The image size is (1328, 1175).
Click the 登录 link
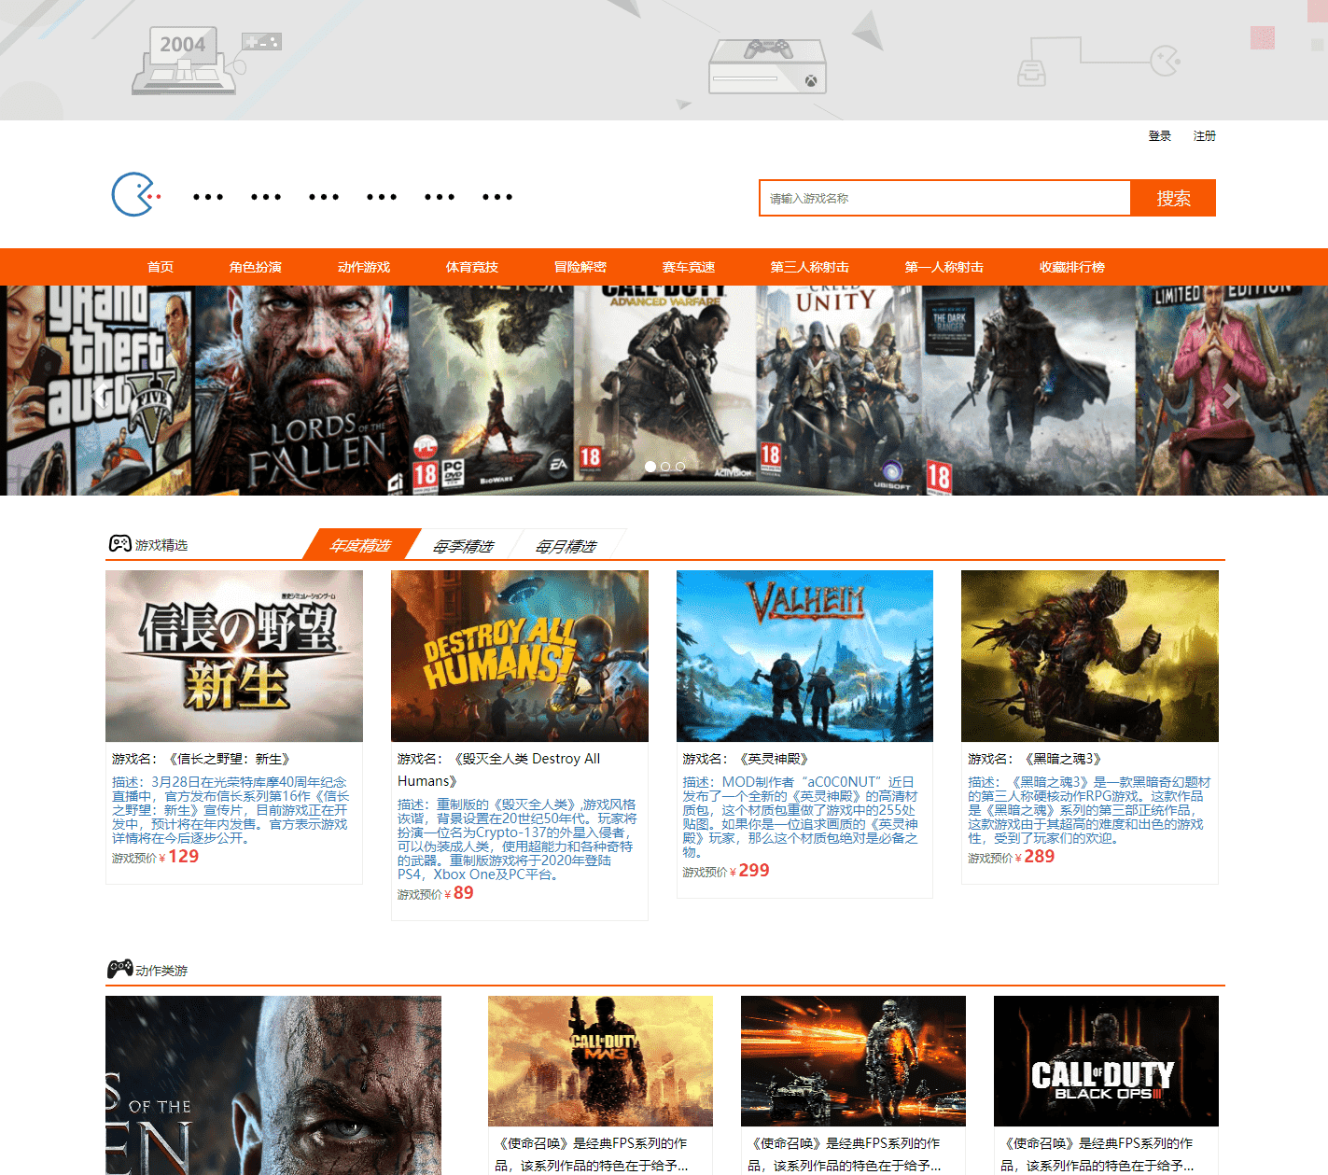click(1160, 136)
